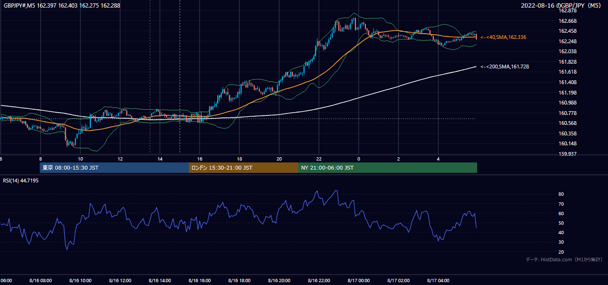Click the 8/16 08:00 date label
608x285 pixels.
click(40, 280)
